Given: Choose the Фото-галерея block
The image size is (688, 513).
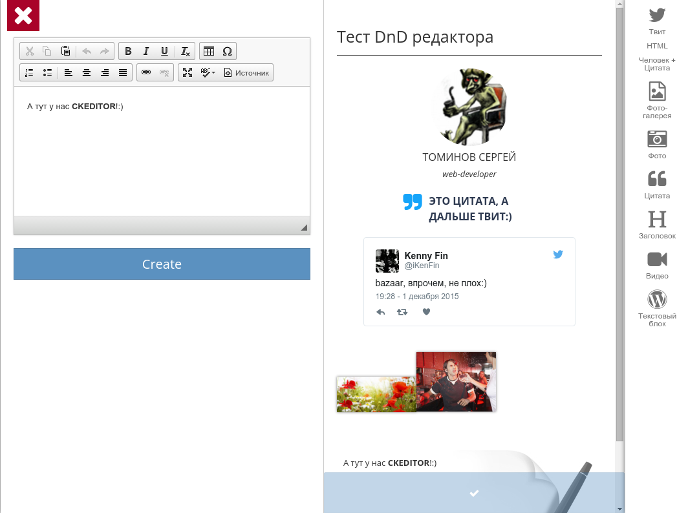Looking at the screenshot, I should 657,99.
